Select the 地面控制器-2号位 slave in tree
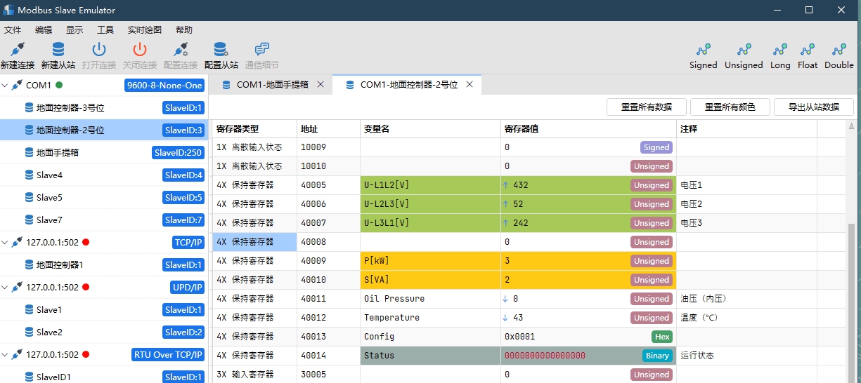Screen dimensions: 861x383 [104, 130]
